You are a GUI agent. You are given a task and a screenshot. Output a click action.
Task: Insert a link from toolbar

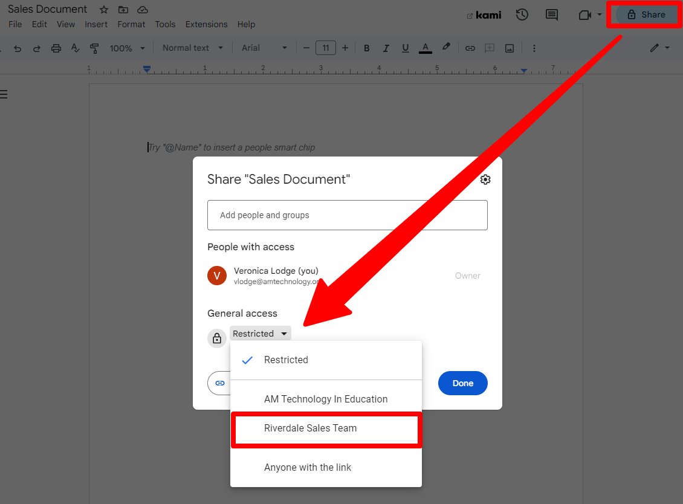point(470,48)
